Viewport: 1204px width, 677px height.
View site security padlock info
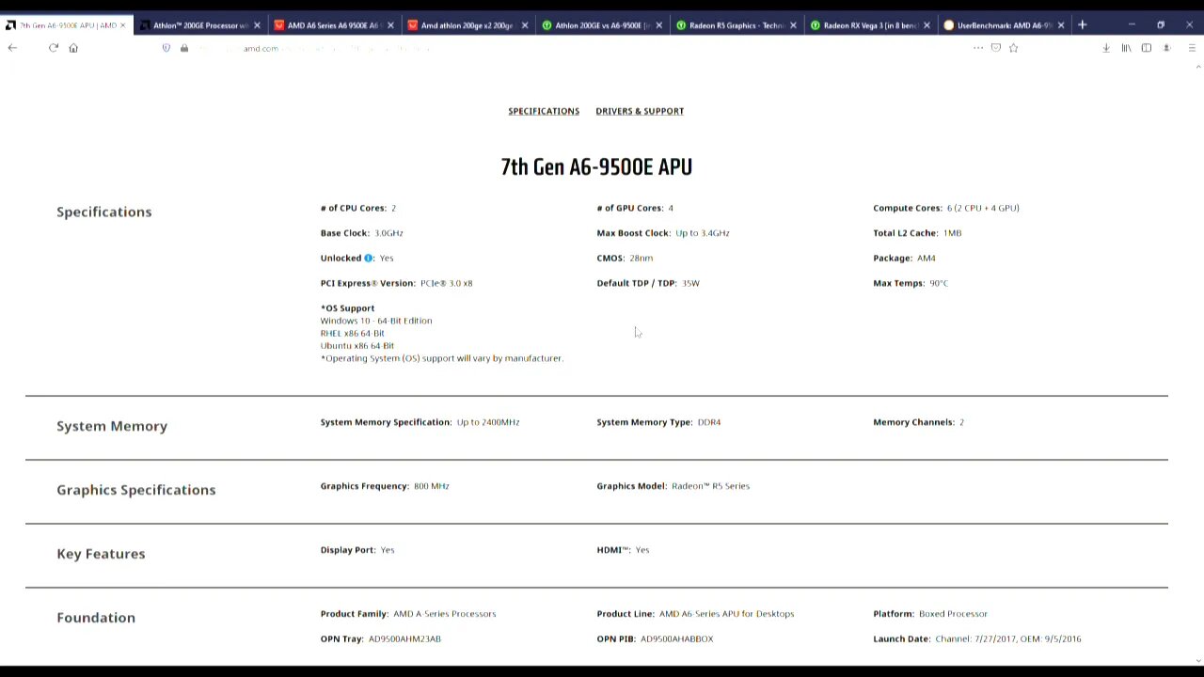[184, 48]
